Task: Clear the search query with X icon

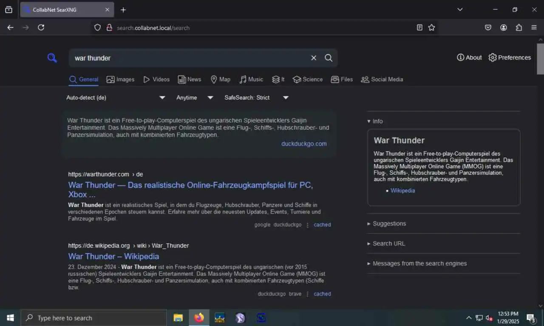Action: [x=314, y=58]
